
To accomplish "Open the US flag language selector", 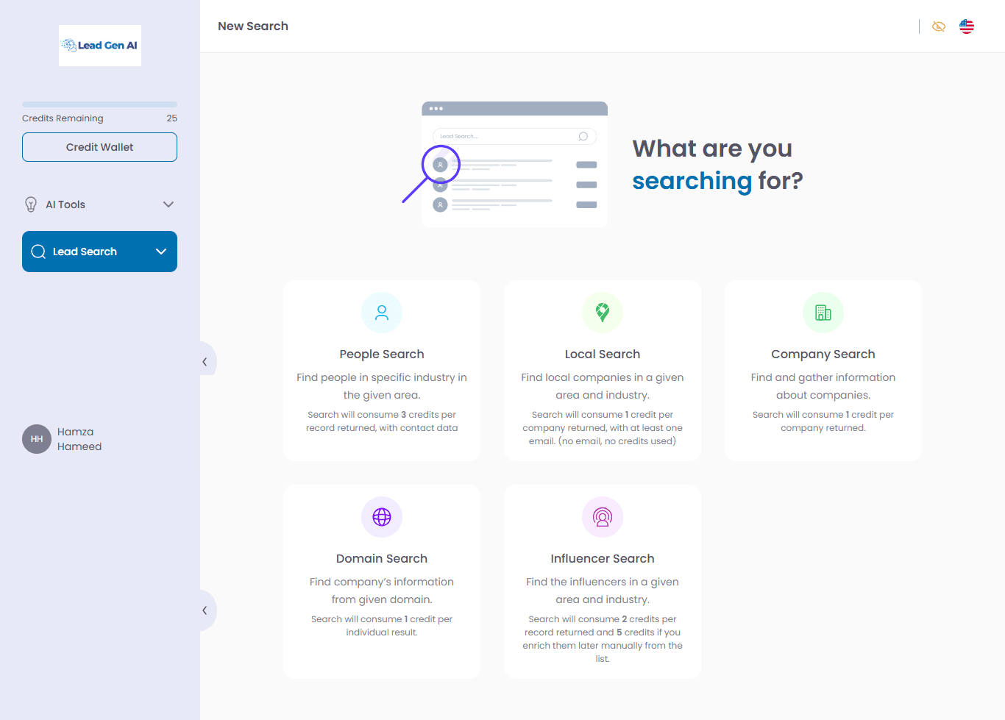I will 967,26.
